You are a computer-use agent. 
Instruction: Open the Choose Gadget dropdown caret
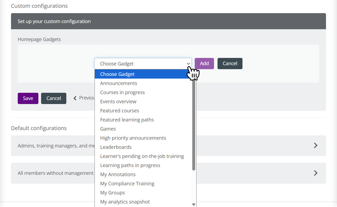pyautogui.click(x=188, y=64)
